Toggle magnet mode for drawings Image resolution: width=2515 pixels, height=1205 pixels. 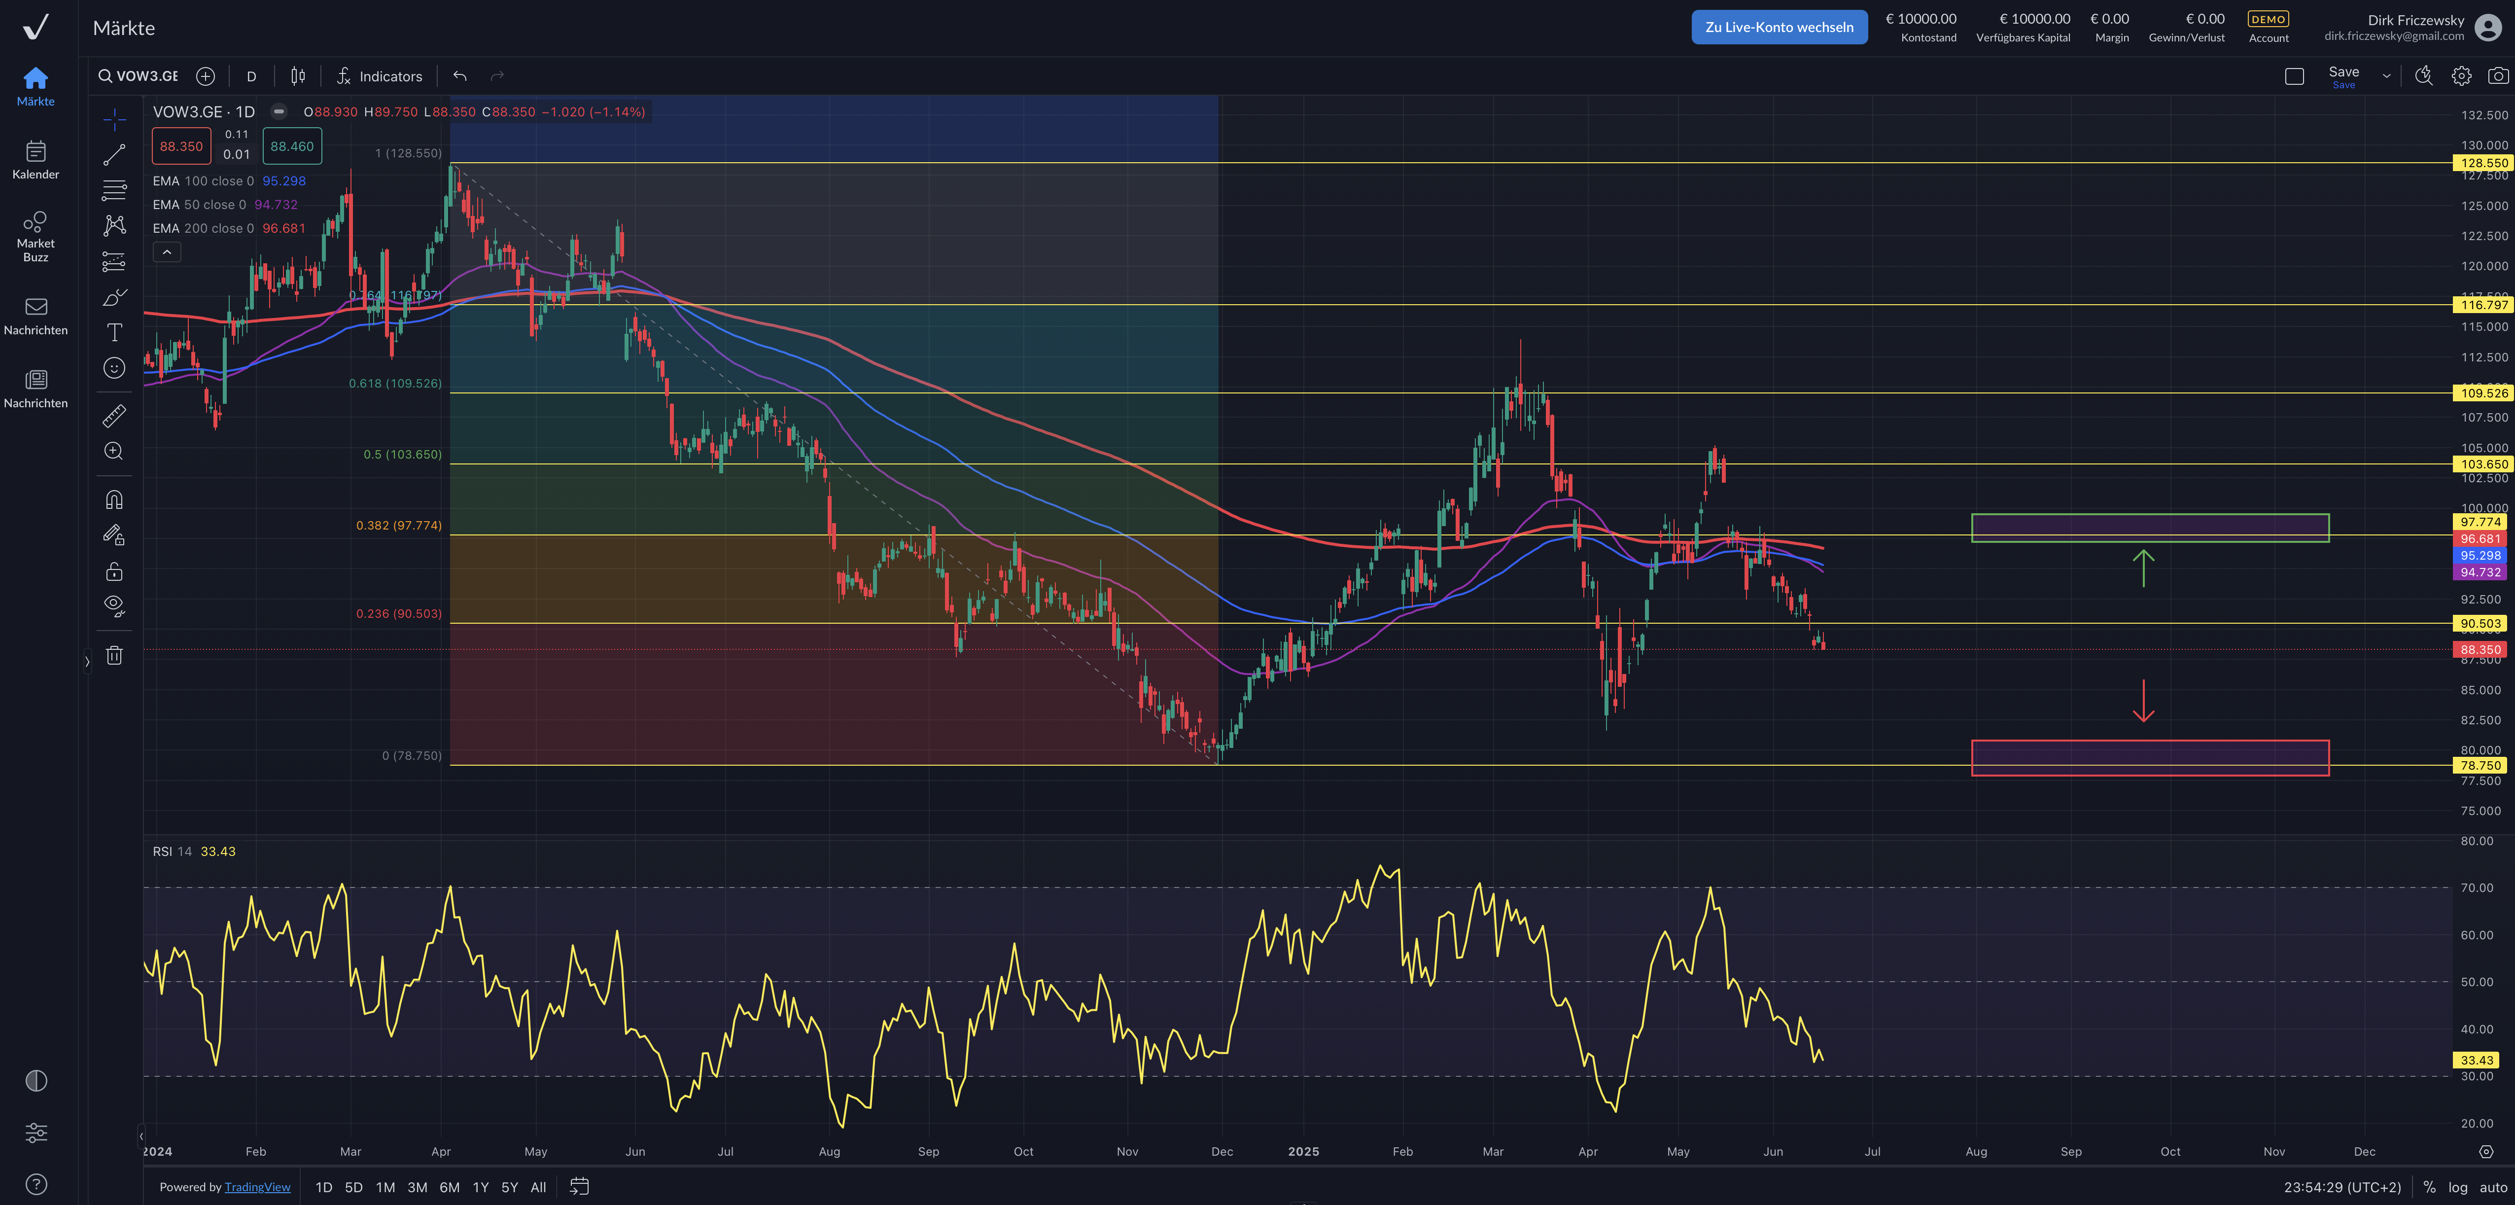(x=114, y=500)
